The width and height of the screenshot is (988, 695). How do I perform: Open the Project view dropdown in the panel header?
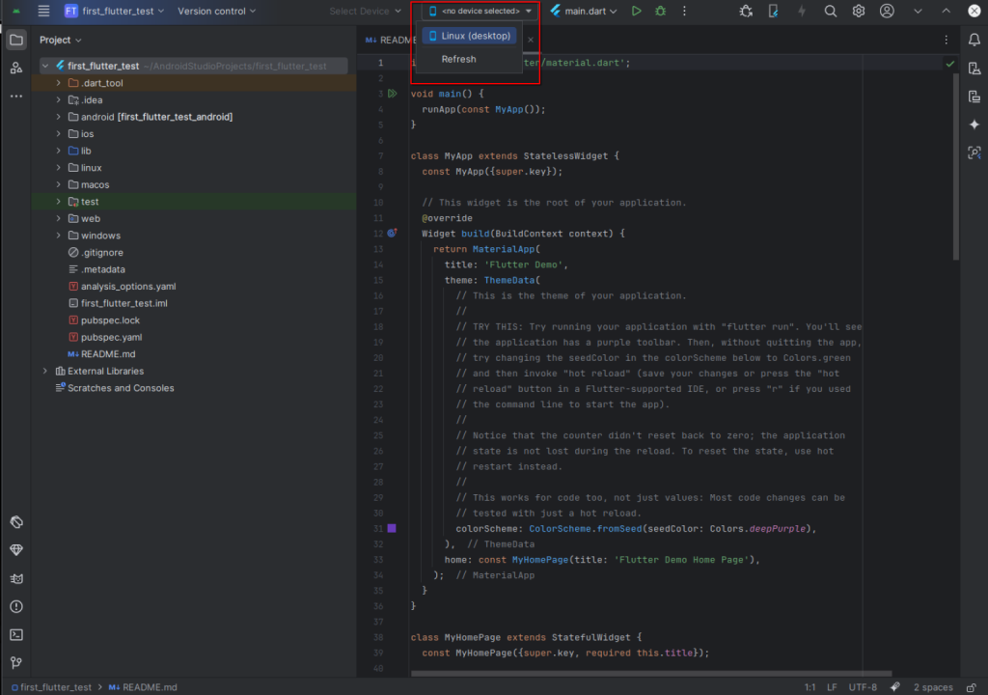[61, 40]
